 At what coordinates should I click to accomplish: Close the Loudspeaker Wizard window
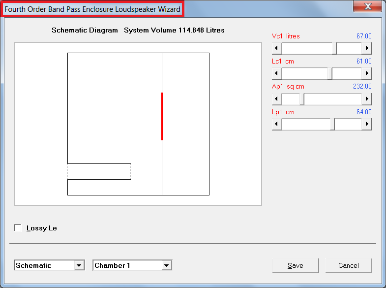[x=367, y=6]
